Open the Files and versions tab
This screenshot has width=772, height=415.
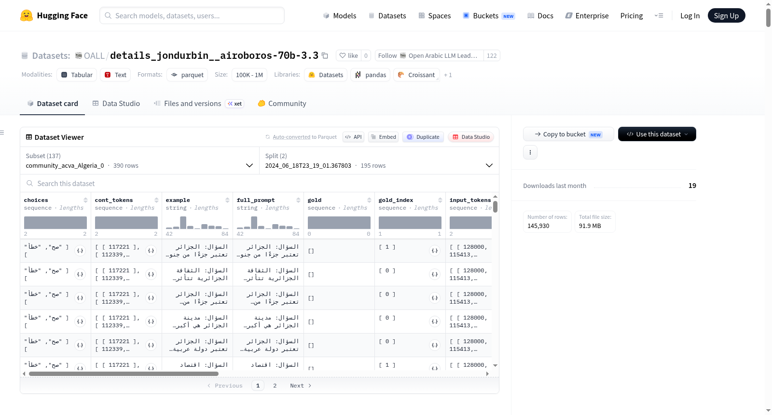point(199,104)
